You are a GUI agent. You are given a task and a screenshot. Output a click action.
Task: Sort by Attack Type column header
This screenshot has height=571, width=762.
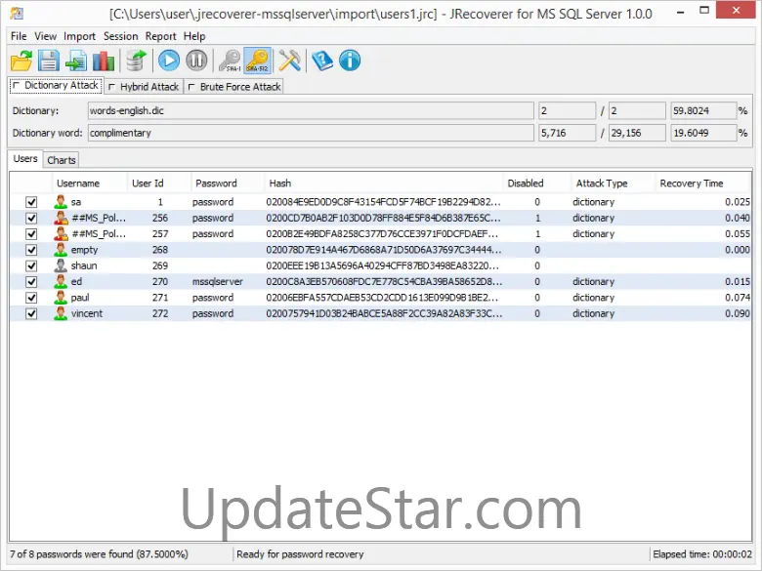click(613, 184)
